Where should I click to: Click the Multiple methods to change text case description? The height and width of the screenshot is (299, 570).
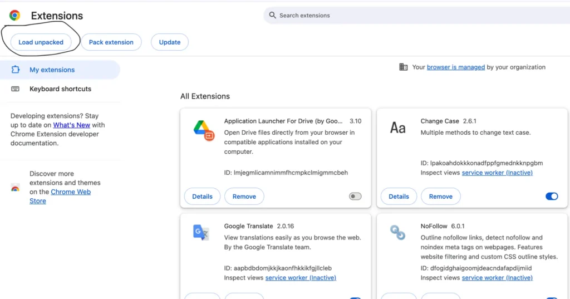tap(475, 133)
